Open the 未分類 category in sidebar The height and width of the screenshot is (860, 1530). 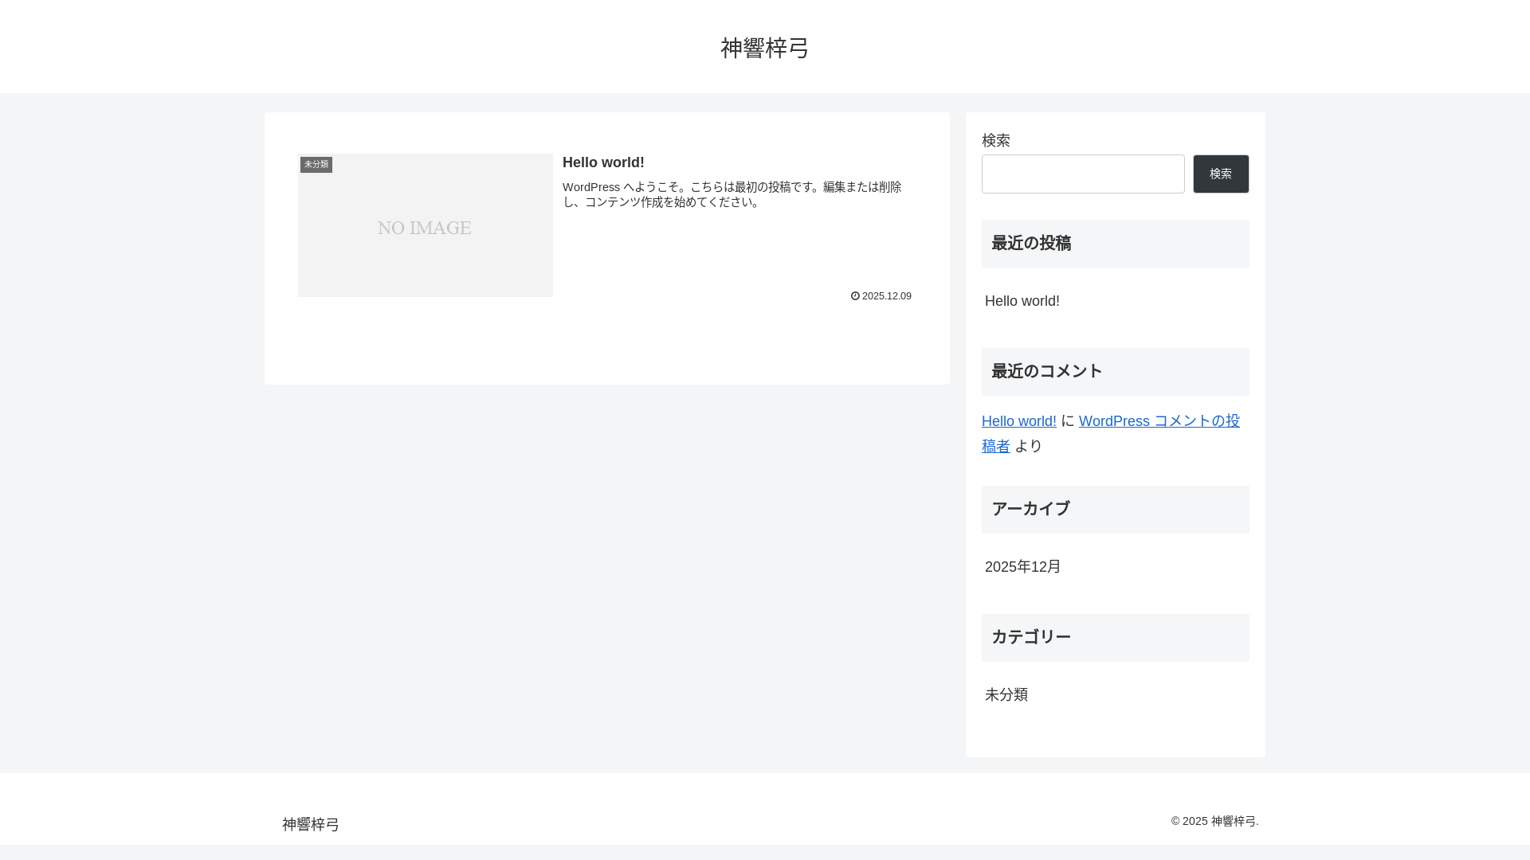tap(1006, 695)
